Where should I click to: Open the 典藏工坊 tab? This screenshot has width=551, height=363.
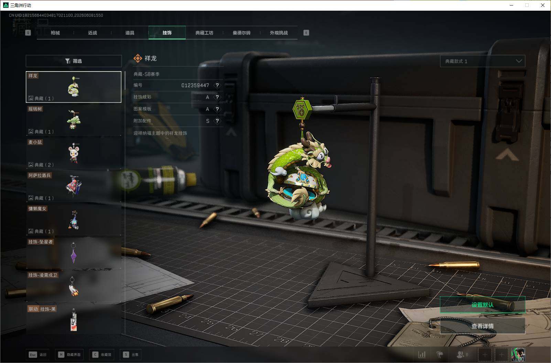(x=204, y=33)
